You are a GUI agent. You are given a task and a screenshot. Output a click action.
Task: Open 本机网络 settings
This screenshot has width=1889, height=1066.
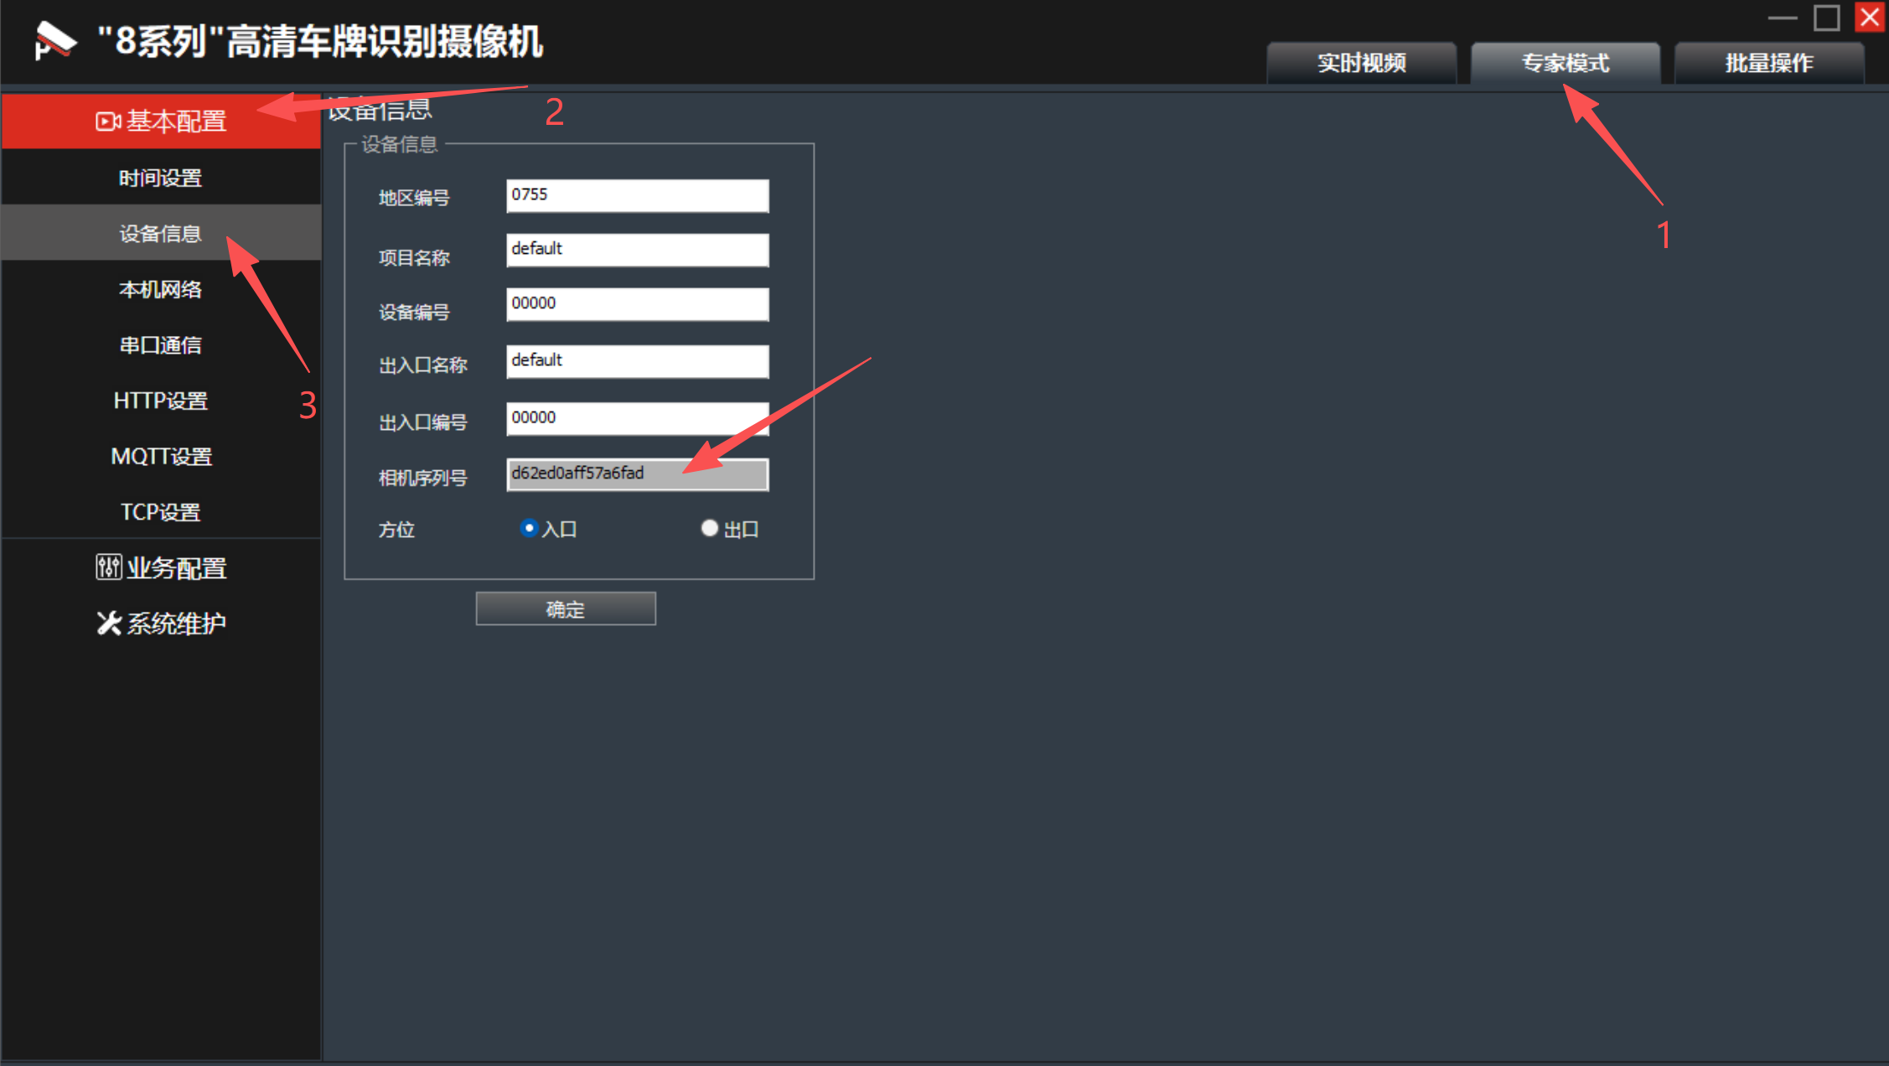(x=161, y=289)
